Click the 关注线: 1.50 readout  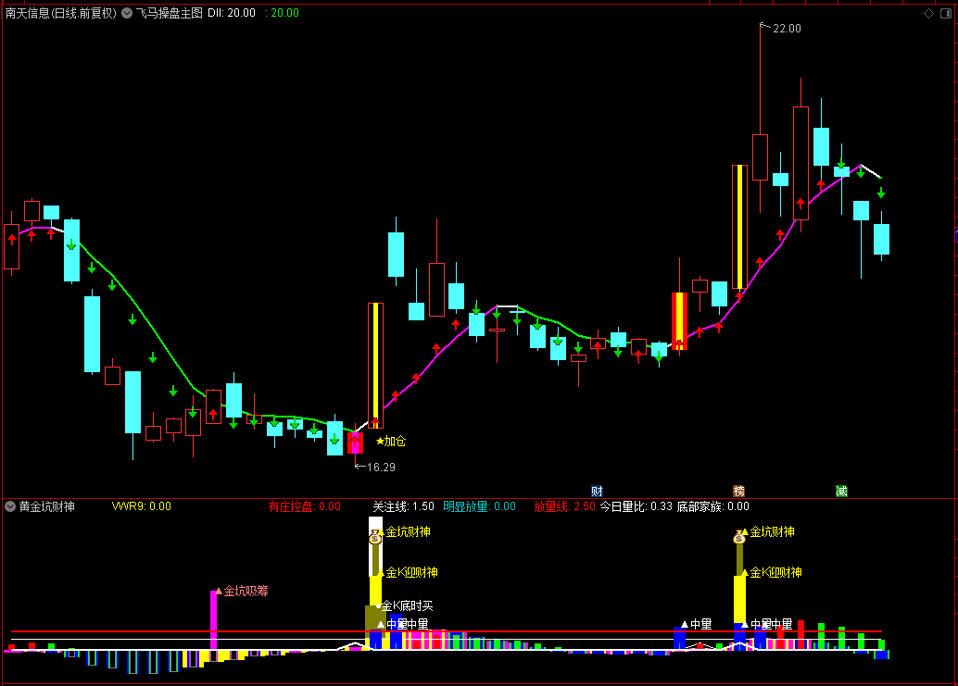404,506
